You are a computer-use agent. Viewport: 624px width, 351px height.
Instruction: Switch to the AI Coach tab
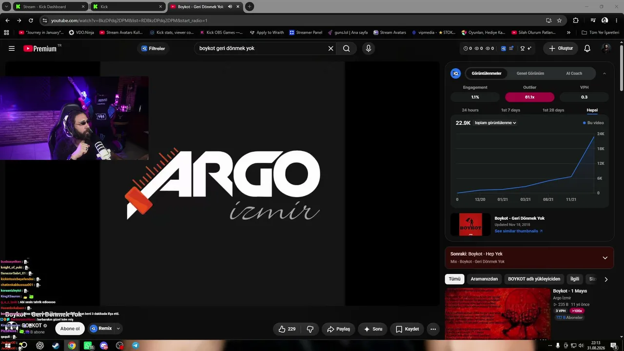pos(574,74)
